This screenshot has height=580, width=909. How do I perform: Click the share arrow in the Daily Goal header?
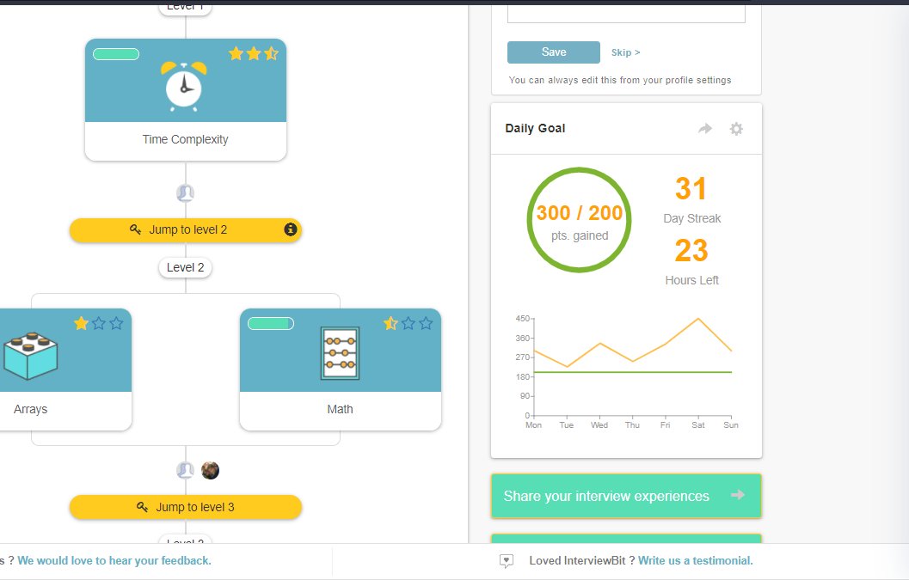704,128
